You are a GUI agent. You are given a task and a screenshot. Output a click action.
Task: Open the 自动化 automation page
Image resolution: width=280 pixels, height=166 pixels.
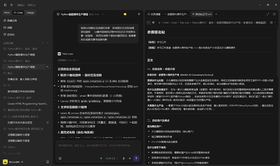point(9,34)
